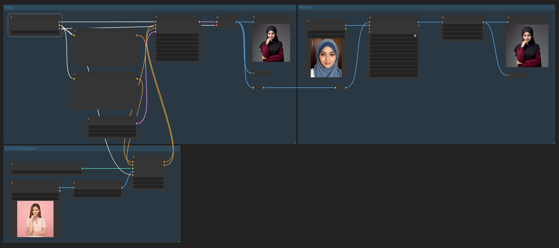Viewport: 559px width, 248px height.
Task: Click the collapse dot on the pose preprocessor node
Action: coord(74,183)
